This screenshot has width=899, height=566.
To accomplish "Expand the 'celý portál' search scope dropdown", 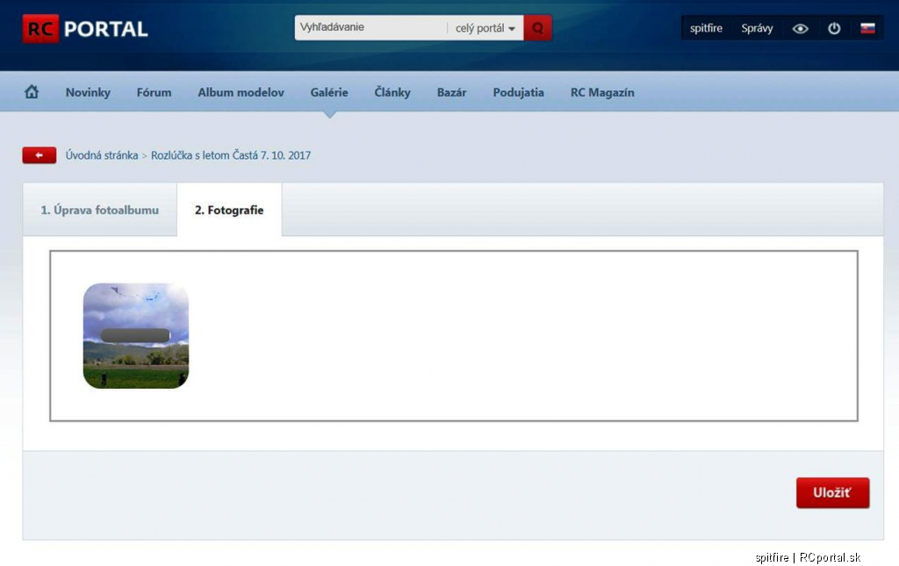I will pyautogui.click(x=485, y=28).
